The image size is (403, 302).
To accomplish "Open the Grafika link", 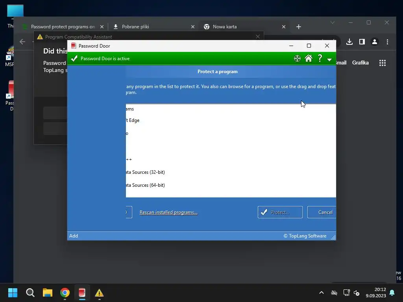I will point(360,63).
